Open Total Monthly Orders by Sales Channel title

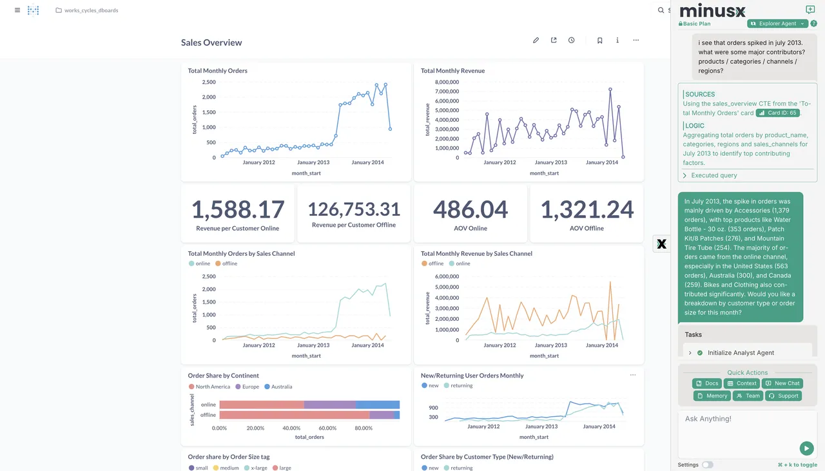241,254
